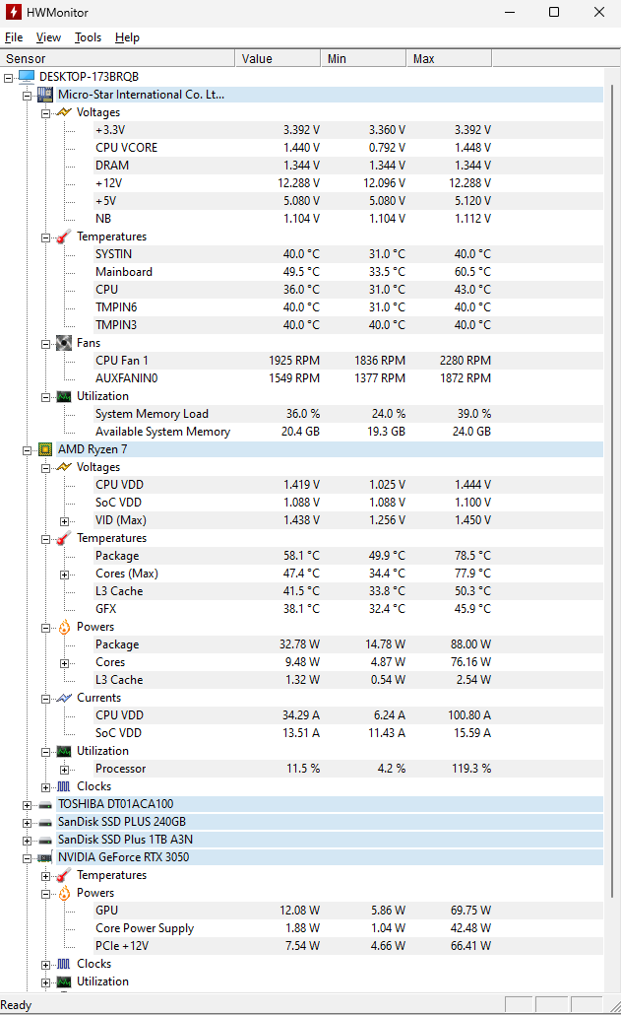This screenshot has height=1015, width=621.
Task: Expand the NVIDIA Temperatures node
Action: tap(46, 876)
